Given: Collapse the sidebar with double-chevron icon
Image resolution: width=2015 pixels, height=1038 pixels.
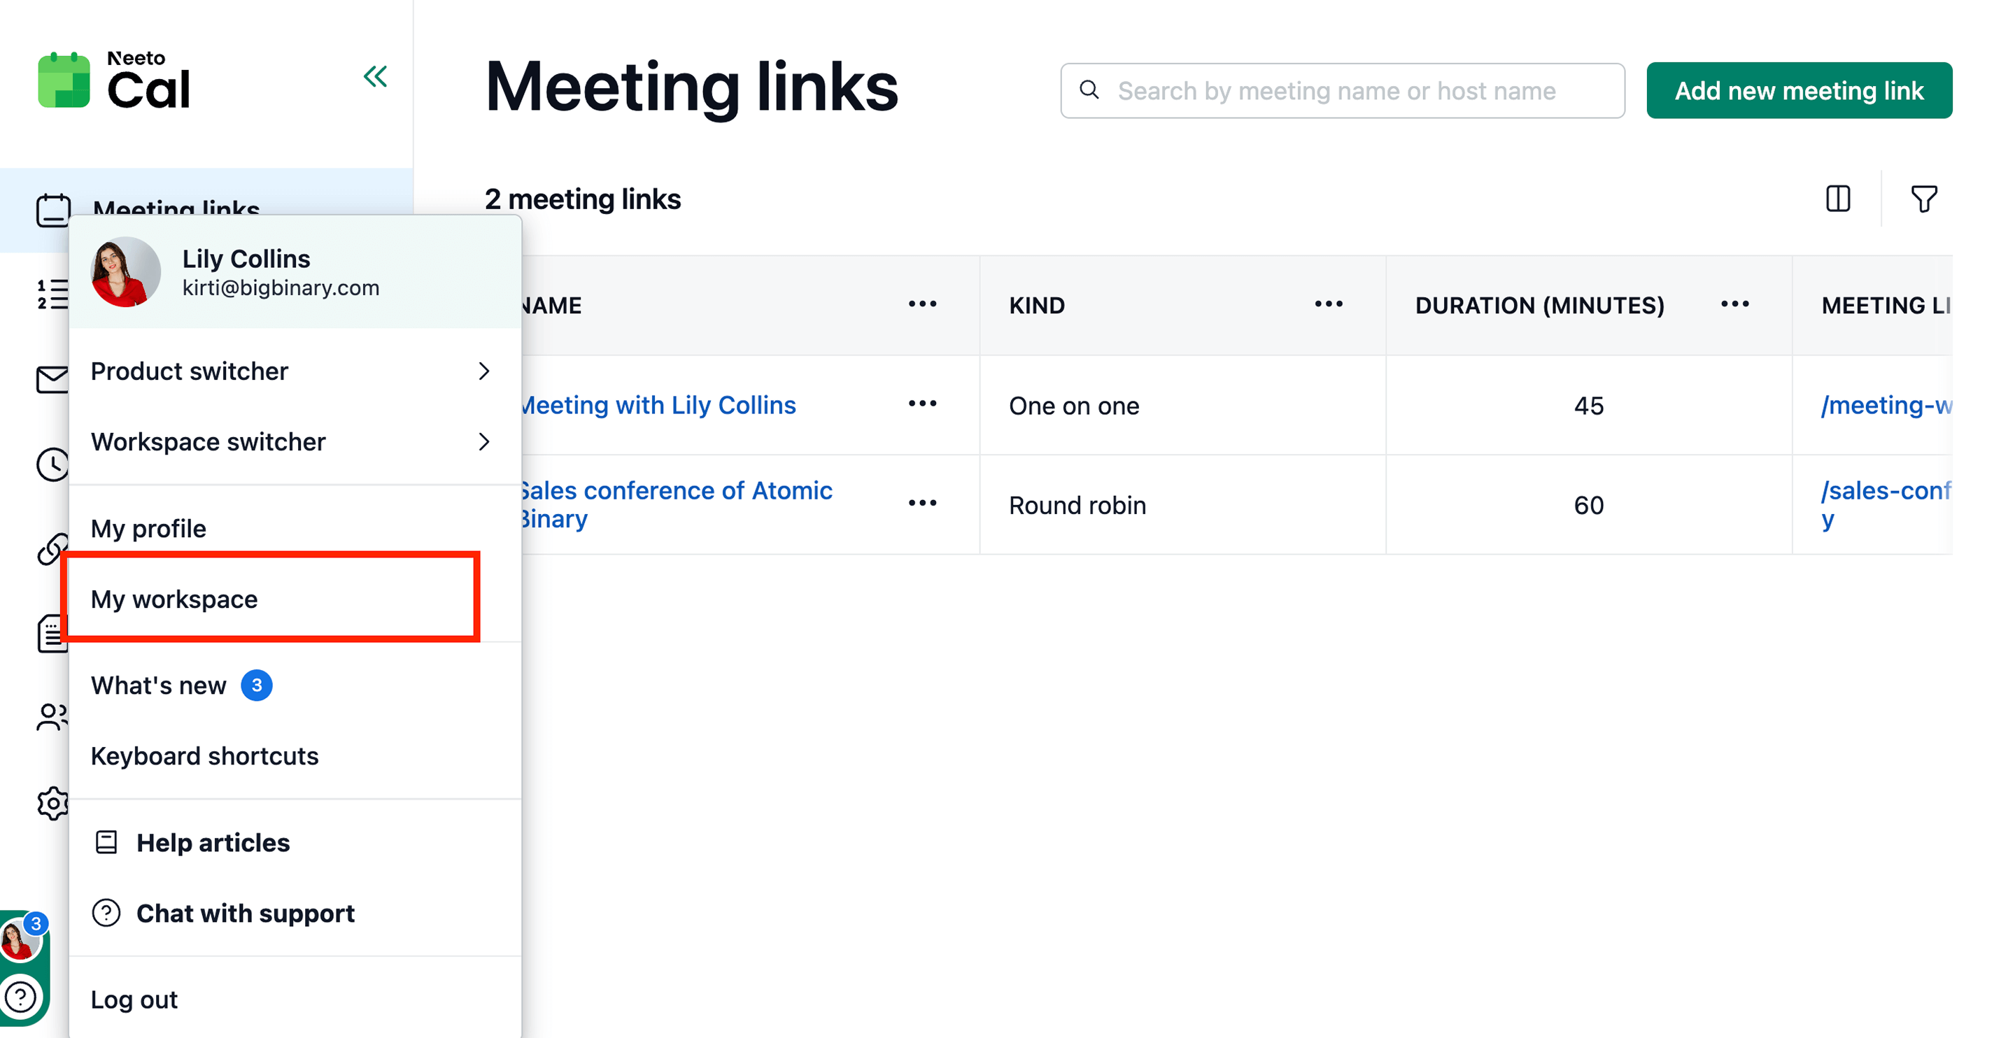Looking at the screenshot, I should tap(376, 77).
